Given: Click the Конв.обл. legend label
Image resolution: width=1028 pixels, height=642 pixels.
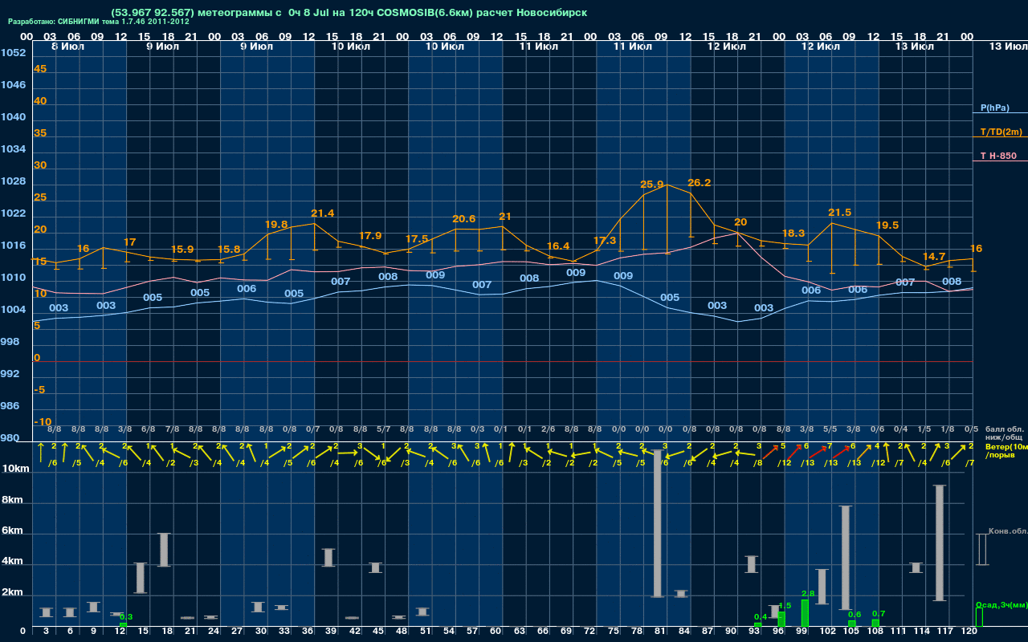Looking at the screenshot, I should pos(1007,531).
